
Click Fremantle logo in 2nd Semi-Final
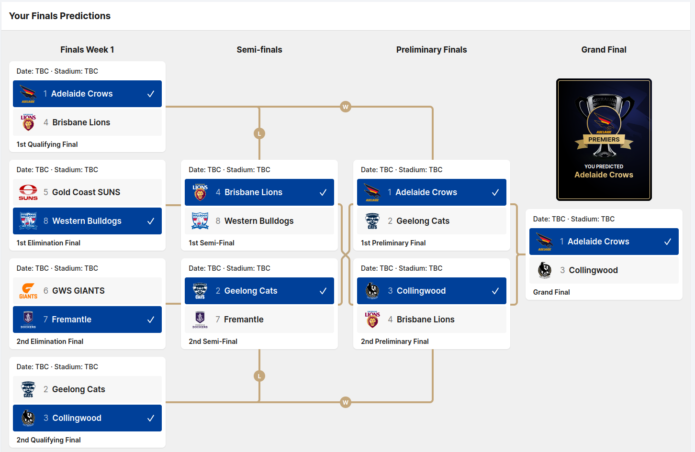[x=200, y=320]
